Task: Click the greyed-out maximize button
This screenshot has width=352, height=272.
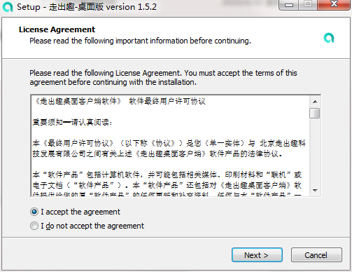Action: pos(308,4)
